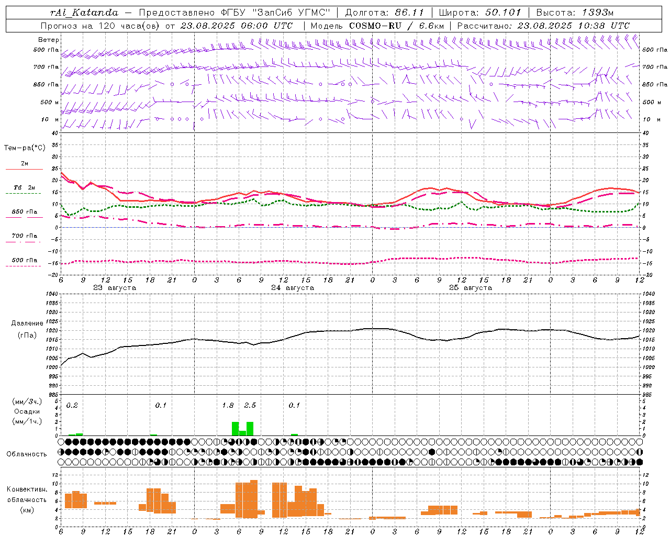Click the "500 м" wind level label on left
Screen dimensions: 670x536
click(x=50, y=102)
